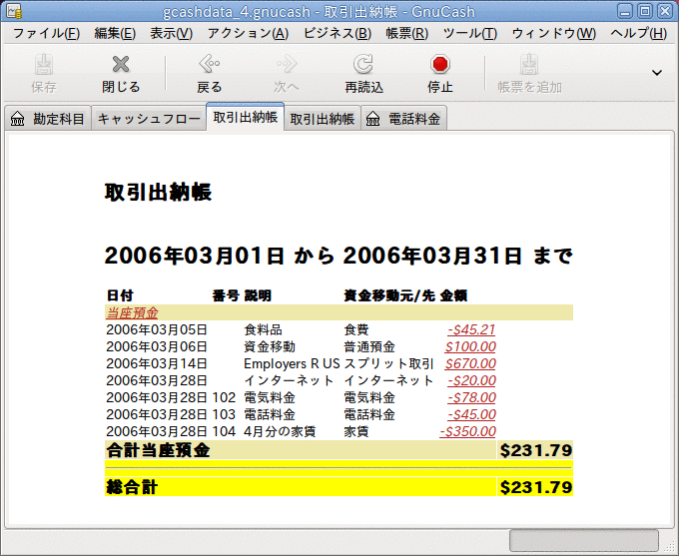Click the 普通預金 transfer cell
679x556 pixels.
pyautogui.click(x=369, y=346)
